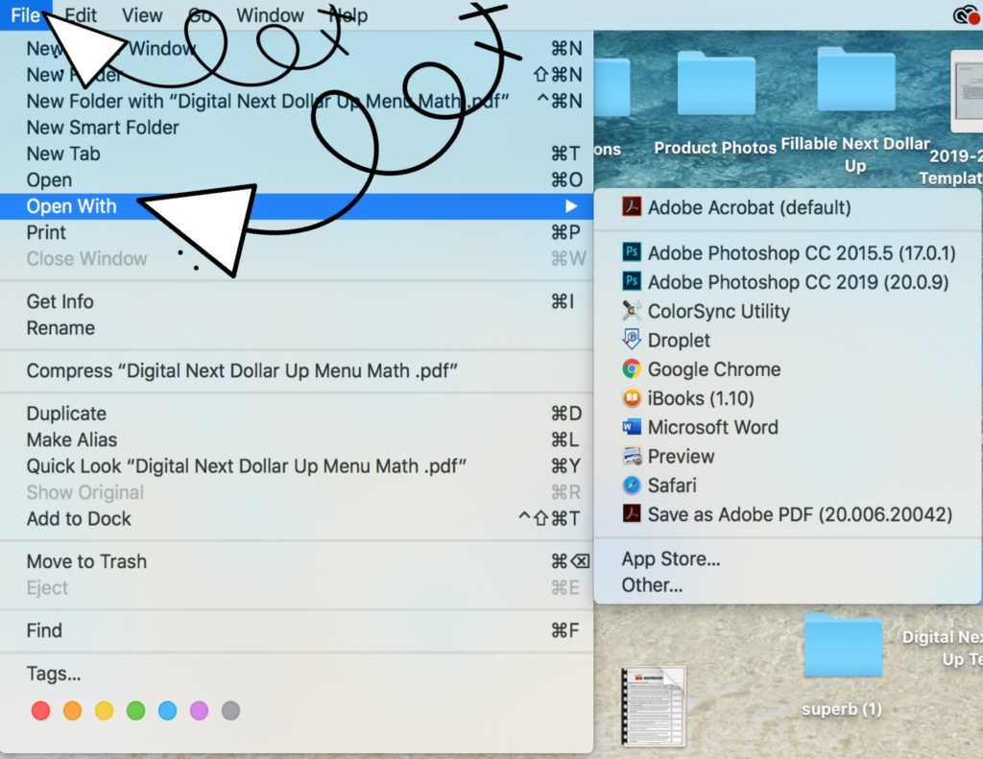Open the file with Safari
This screenshot has width=983, height=759.
(672, 485)
